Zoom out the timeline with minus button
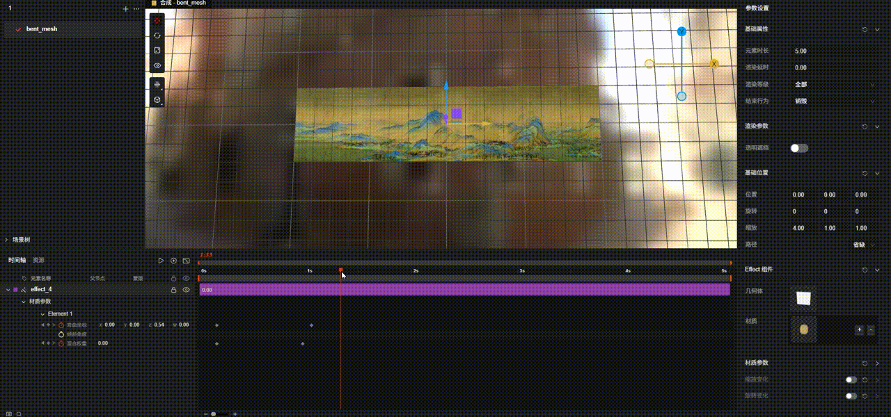 [x=205, y=414]
